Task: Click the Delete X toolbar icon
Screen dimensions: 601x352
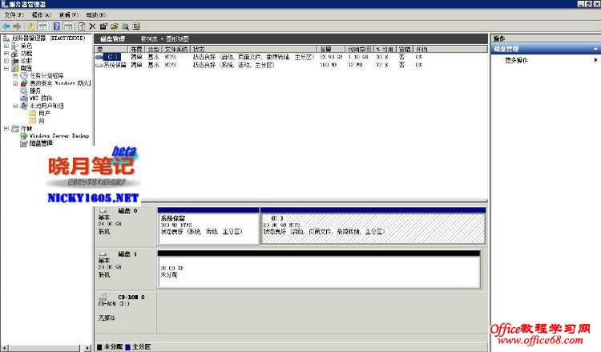Action: tap(92, 26)
